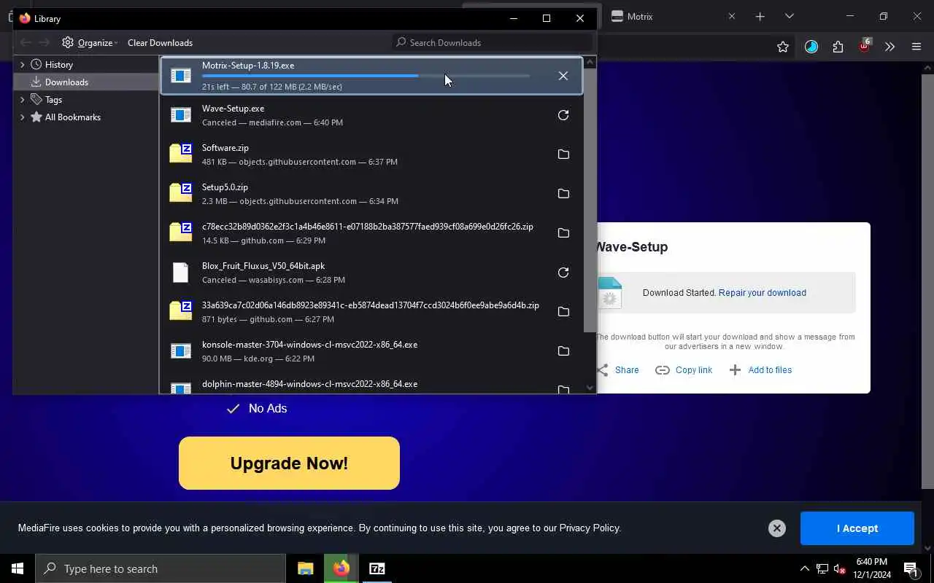Open the taskbar clock showing 6:40 PM
934x583 pixels.
[x=871, y=568]
